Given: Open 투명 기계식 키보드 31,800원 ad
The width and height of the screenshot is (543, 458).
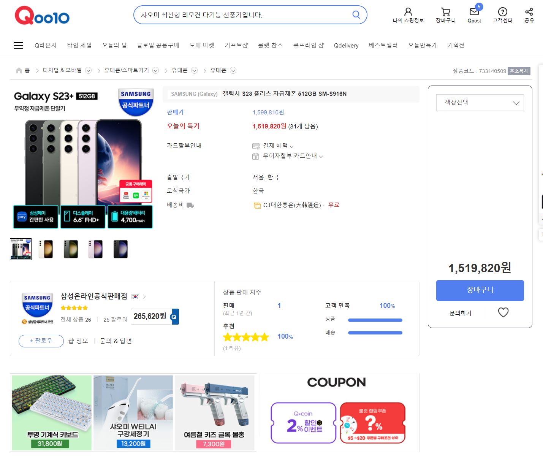Looking at the screenshot, I should (x=52, y=413).
